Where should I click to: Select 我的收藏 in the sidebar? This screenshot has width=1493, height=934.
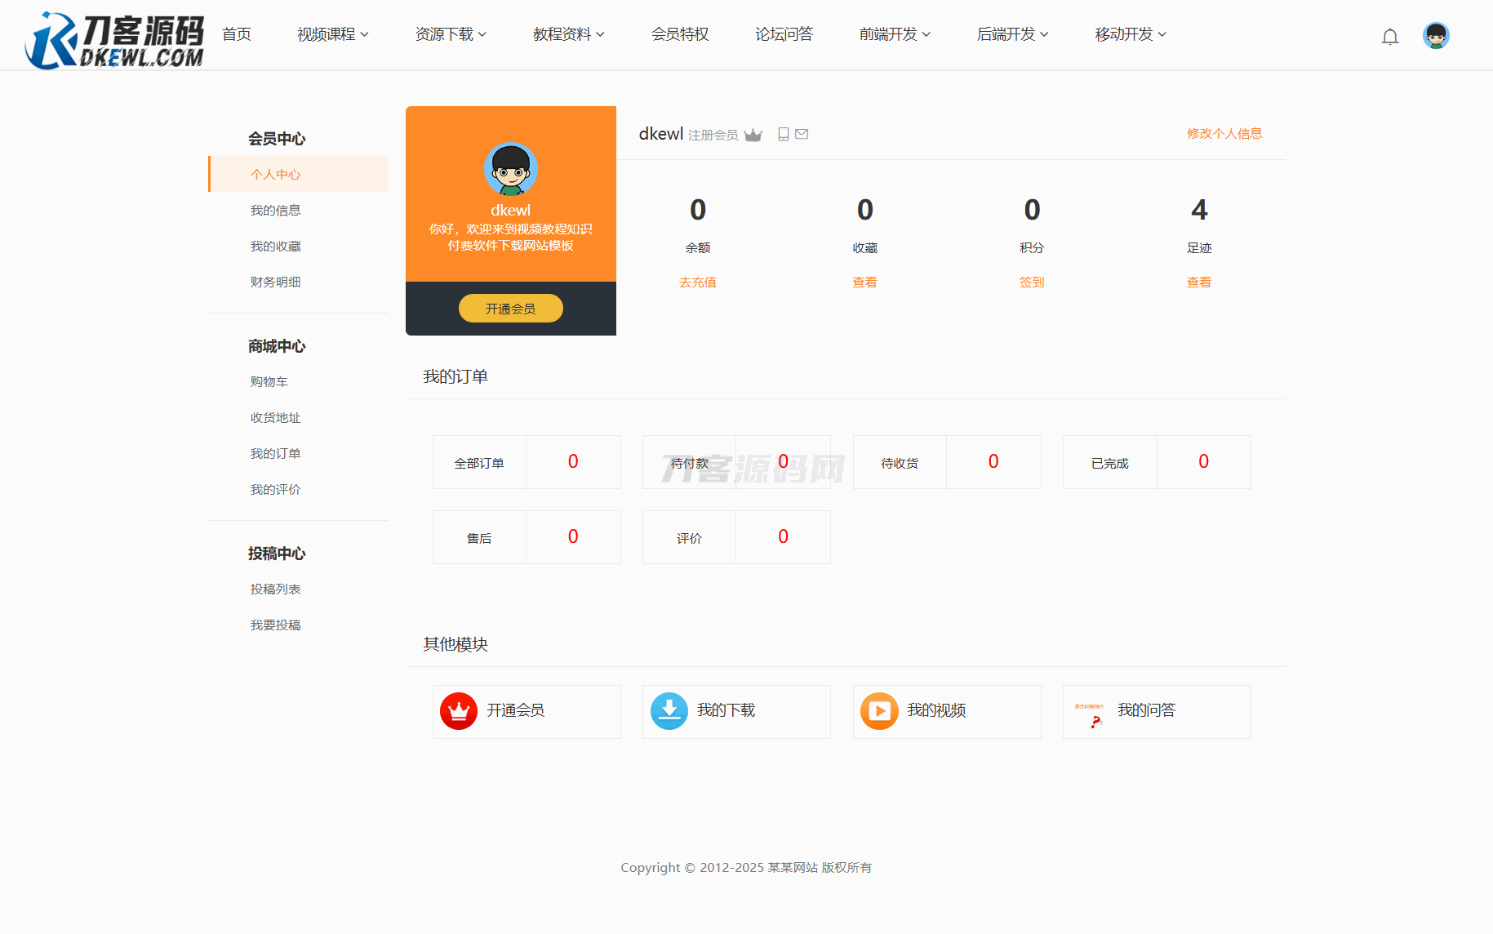(x=275, y=247)
